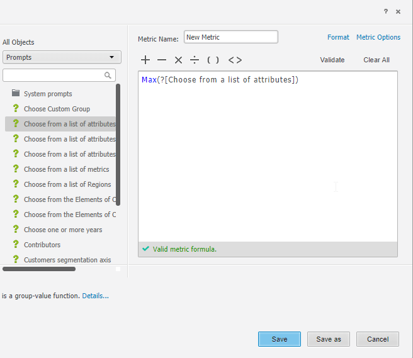
Task: Click the Valid metric formula status
Action: (184, 249)
